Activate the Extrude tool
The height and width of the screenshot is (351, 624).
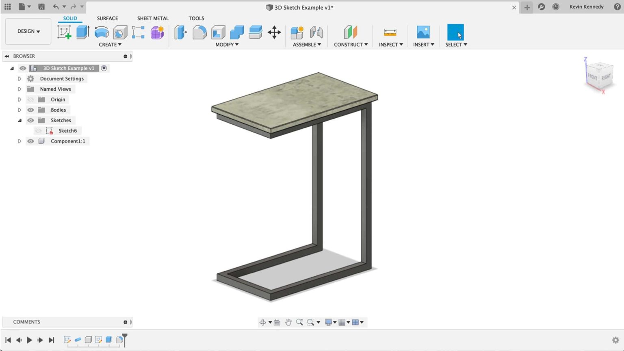83,32
